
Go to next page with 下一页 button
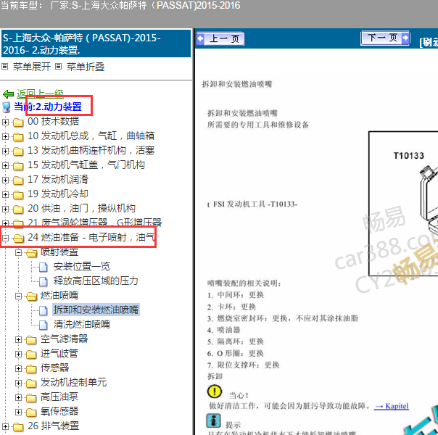point(386,38)
